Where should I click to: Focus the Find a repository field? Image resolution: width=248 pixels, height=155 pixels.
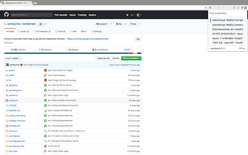tap(227, 13)
